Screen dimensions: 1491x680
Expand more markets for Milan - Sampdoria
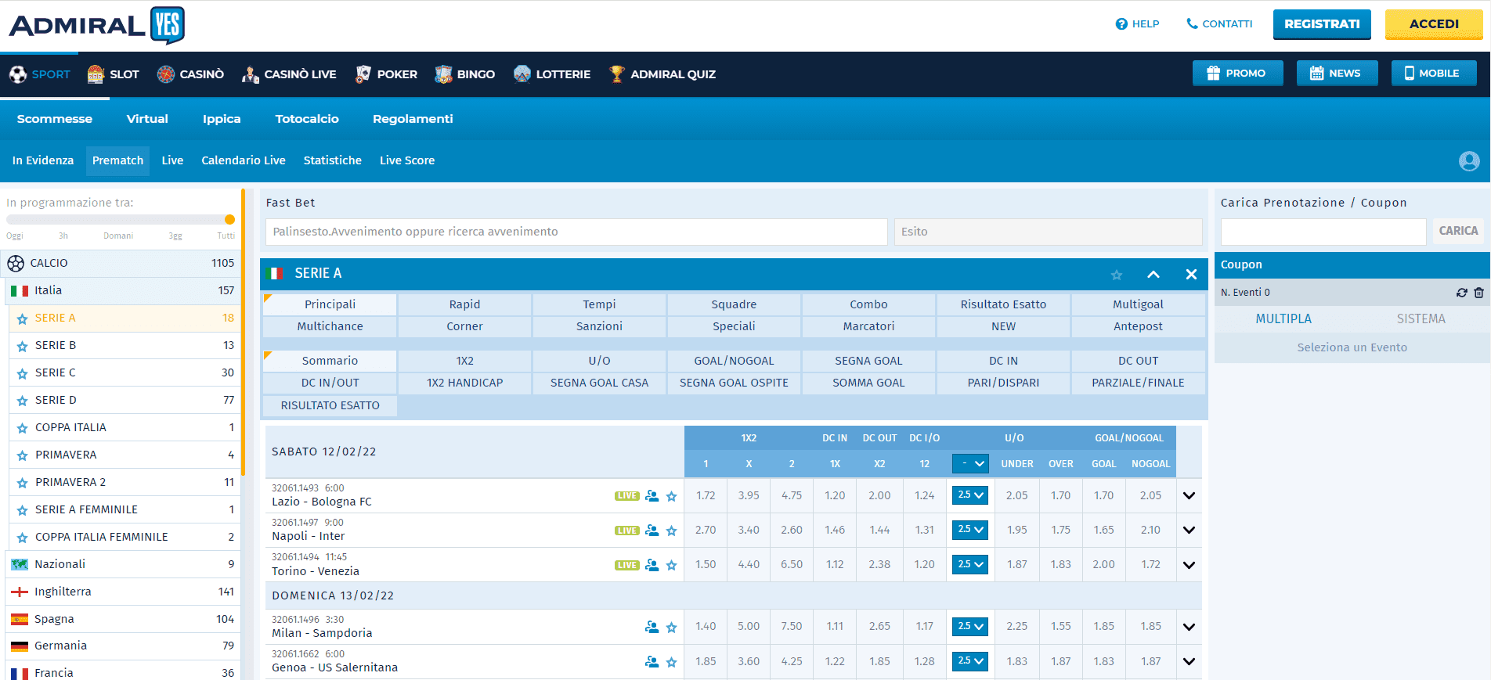click(1189, 627)
